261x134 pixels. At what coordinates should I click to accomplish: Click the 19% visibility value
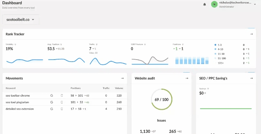point(9,49)
